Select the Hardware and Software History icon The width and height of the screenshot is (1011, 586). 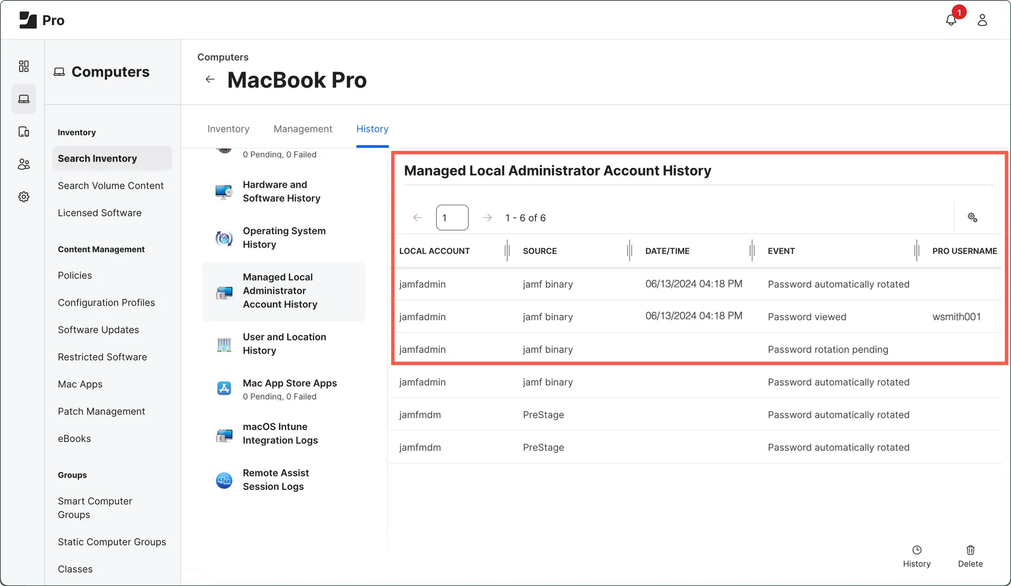coord(224,192)
